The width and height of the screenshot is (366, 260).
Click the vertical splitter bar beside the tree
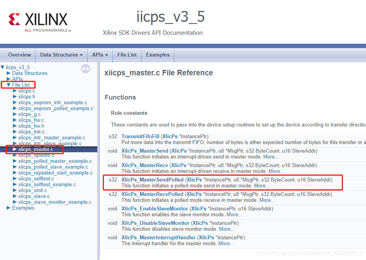pos(98,161)
